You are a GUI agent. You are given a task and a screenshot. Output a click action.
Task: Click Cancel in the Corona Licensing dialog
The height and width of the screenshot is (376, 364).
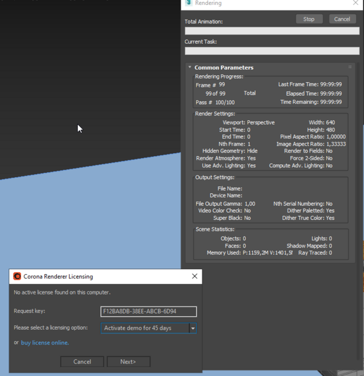[x=82, y=362]
